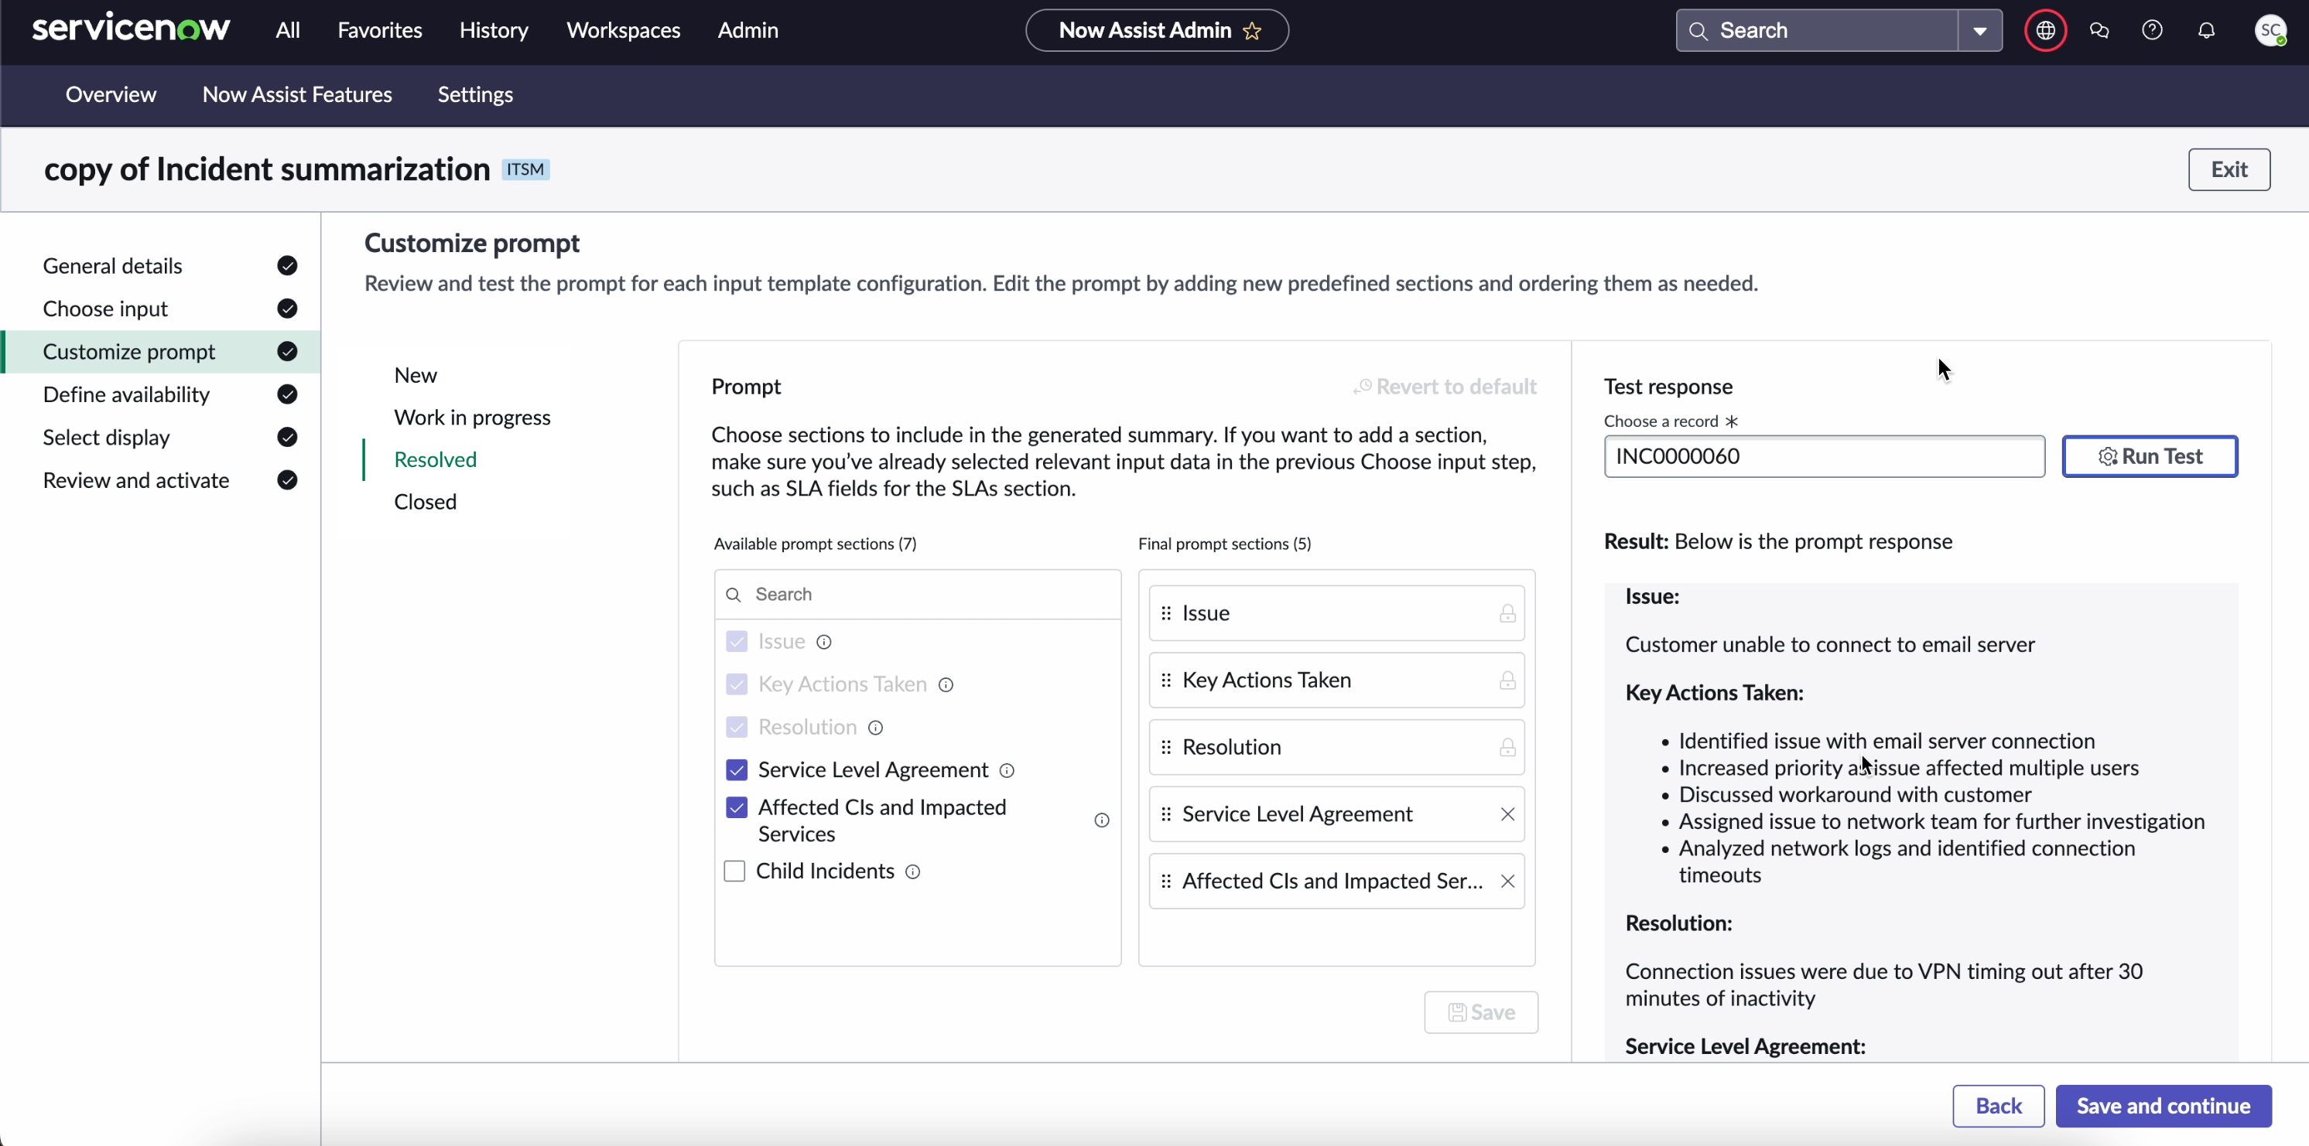Expand the search scope dropdown arrow
This screenshot has width=2309, height=1146.
pos(1979,32)
